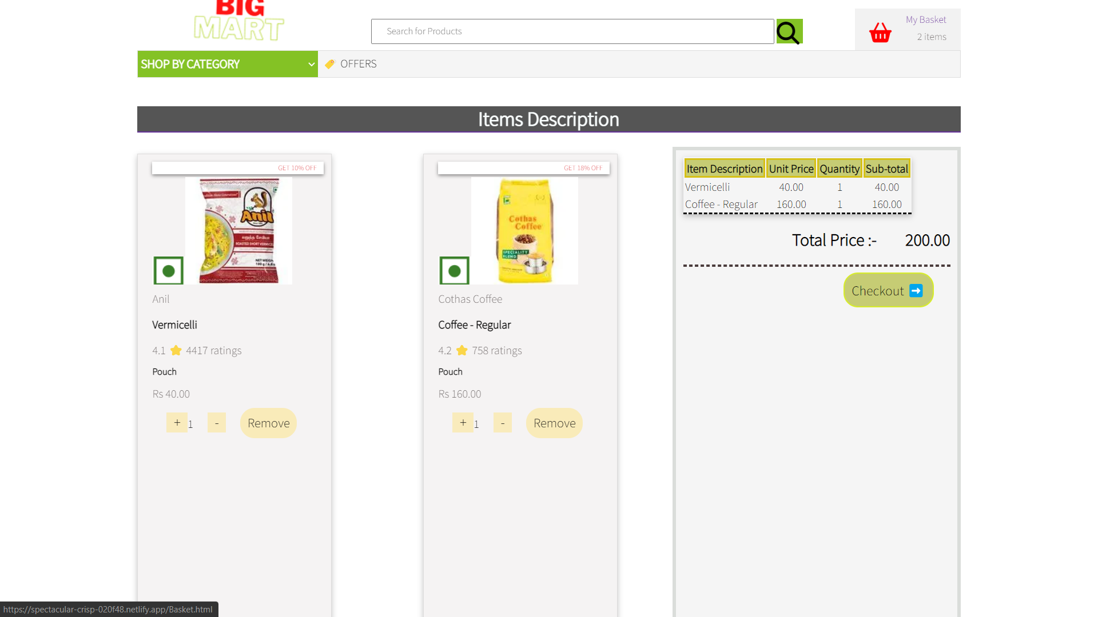Open the OFFERS menu item
The height and width of the screenshot is (617, 1098).
[x=358, y=64]
